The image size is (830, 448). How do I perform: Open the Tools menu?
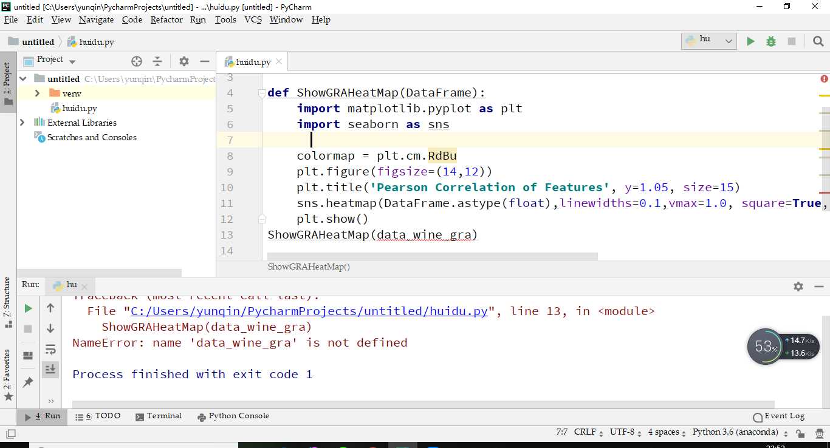[x=225, y=19]
